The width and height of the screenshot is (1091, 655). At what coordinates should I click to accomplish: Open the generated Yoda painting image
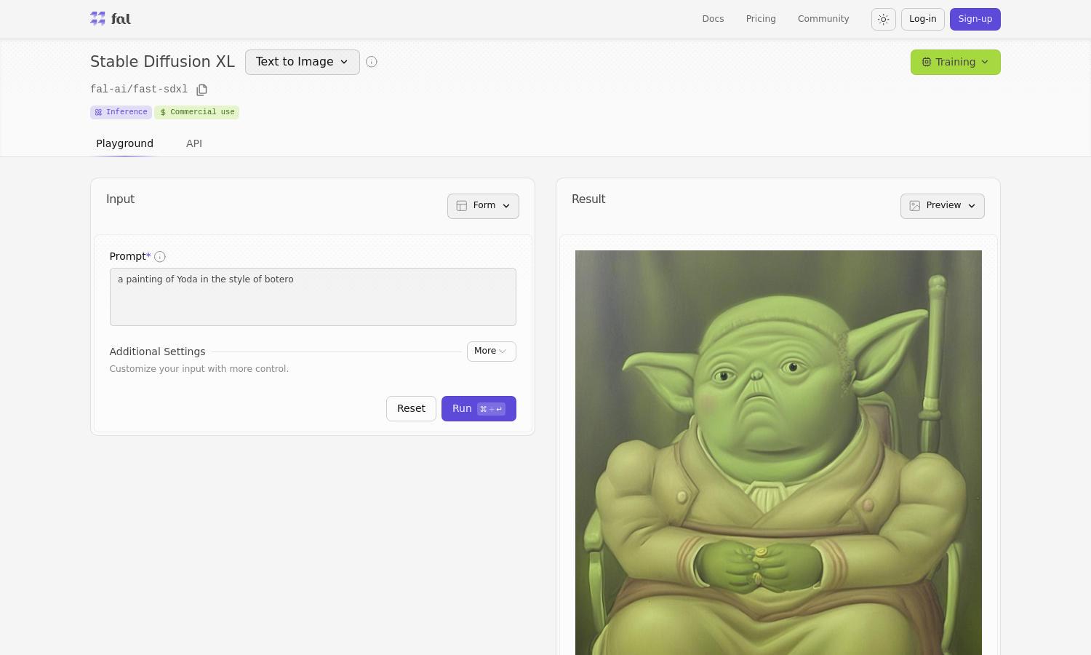click(x=778, y=453)
